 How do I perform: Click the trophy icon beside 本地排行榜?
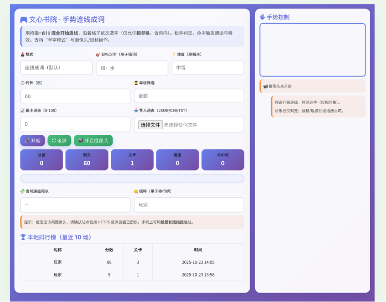(23, 237)
